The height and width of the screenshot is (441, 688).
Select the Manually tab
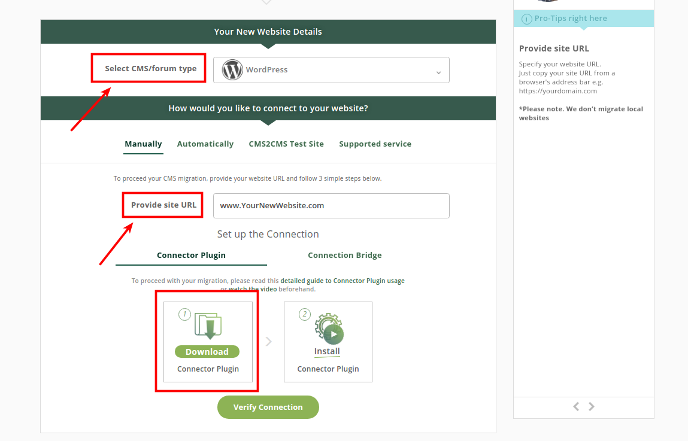point(144,144)
